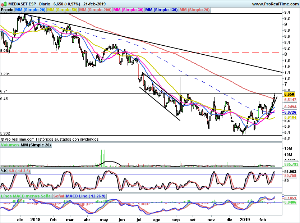Open the MACD Line (12 26 9) label
The image size is (300, 223).
tap(86, 196)
